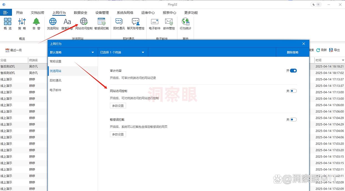Click the Ping32 logo icon
The width and height of the screenshot is (345, 191).
(4, 4)
